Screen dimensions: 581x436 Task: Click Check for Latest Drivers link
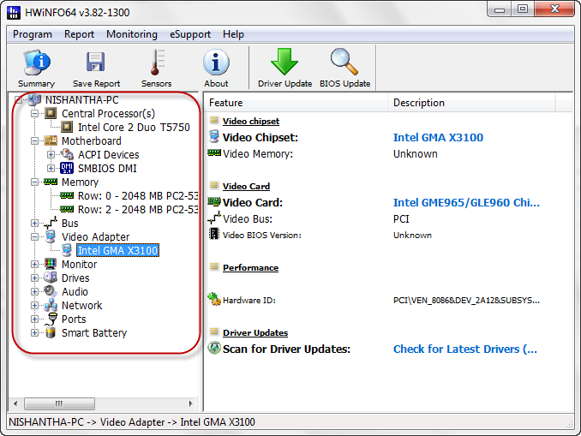point(465,349)
